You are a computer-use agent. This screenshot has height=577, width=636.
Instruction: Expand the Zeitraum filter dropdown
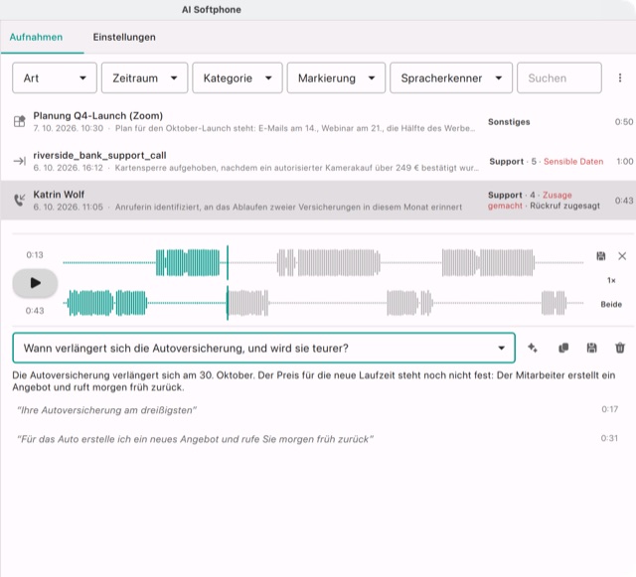[144, 77]
